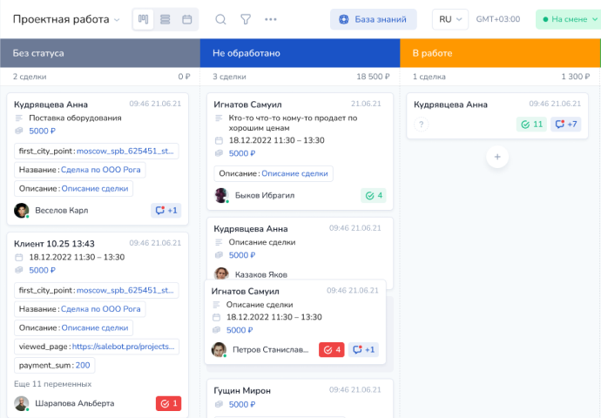Open green tasks badge 4 near Быков Ибрагил
Screen dimensions: 601x418
[x=374, y=195]
